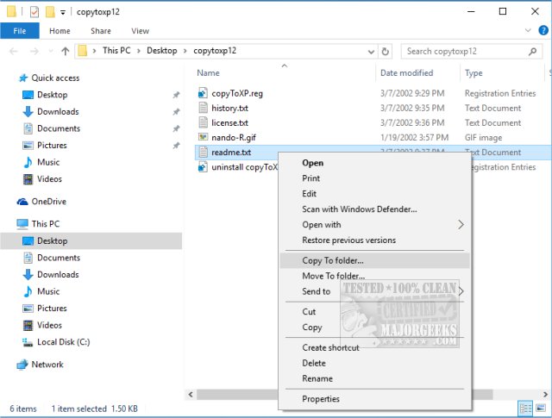The width and height of the screenshot is (552, 418).
Task: Open pinned Documents under Quick access
Action: [x=59, y=128]
